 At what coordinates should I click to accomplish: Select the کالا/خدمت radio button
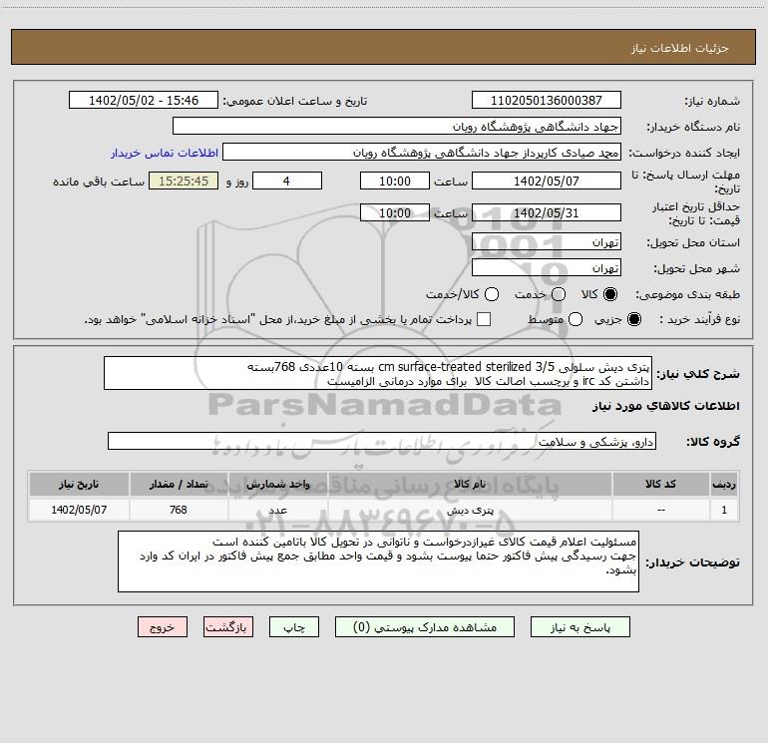coord(492,294)
